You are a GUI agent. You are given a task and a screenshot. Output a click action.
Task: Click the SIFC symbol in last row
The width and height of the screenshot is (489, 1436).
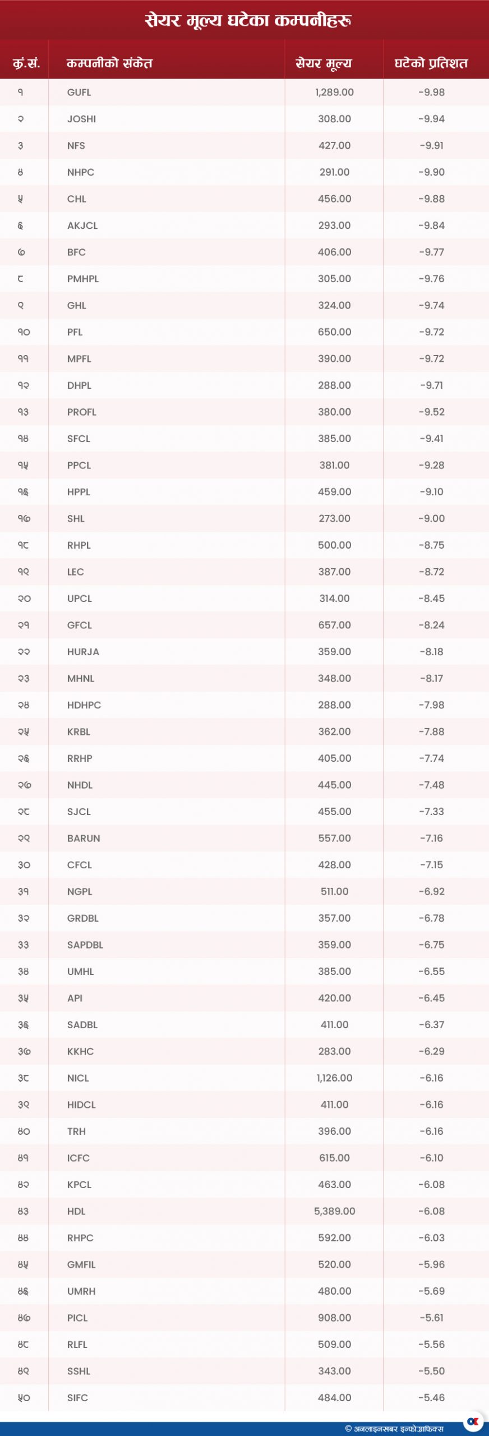coord(77,1397)
